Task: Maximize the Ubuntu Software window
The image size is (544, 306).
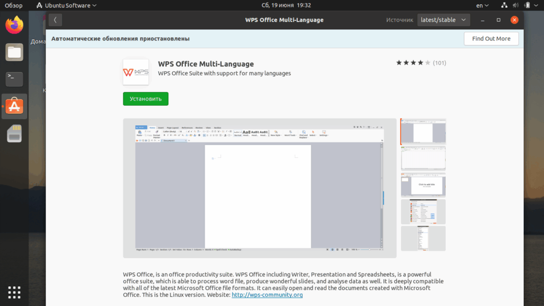Action: pos(498,20)
